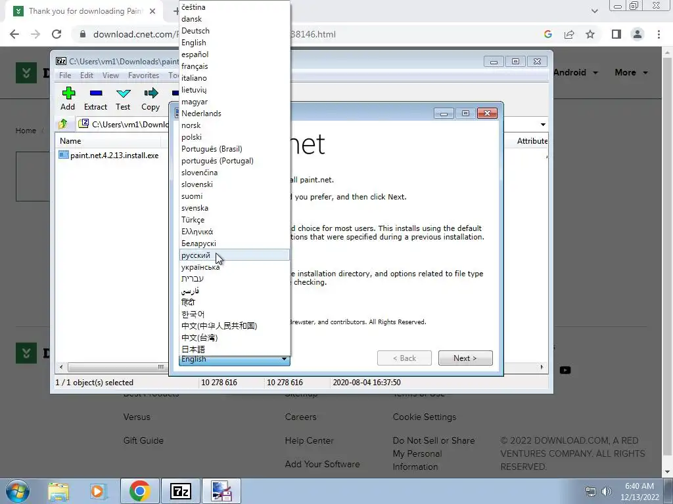Viewport: 673px width, 504px height.
Task: Open the View menu in 7-Zip
Action: tap(110, 75)
